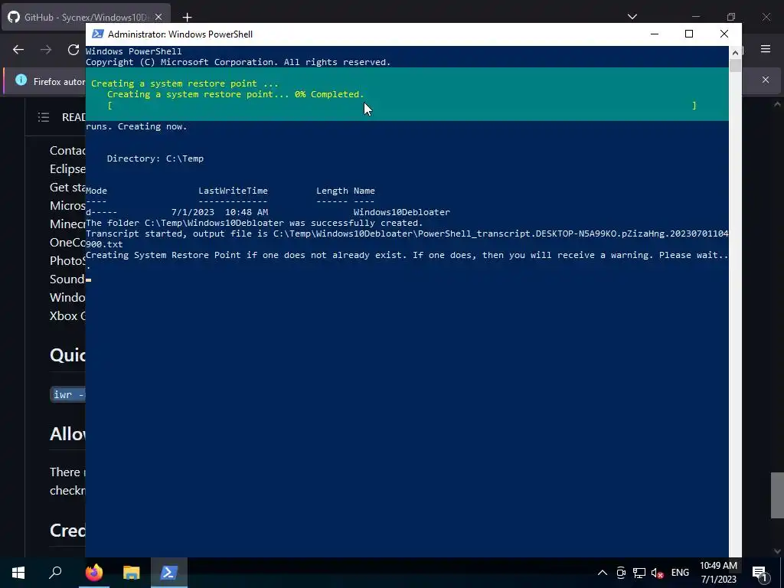Open Firefox list all tabs chevron

[632, 17]
